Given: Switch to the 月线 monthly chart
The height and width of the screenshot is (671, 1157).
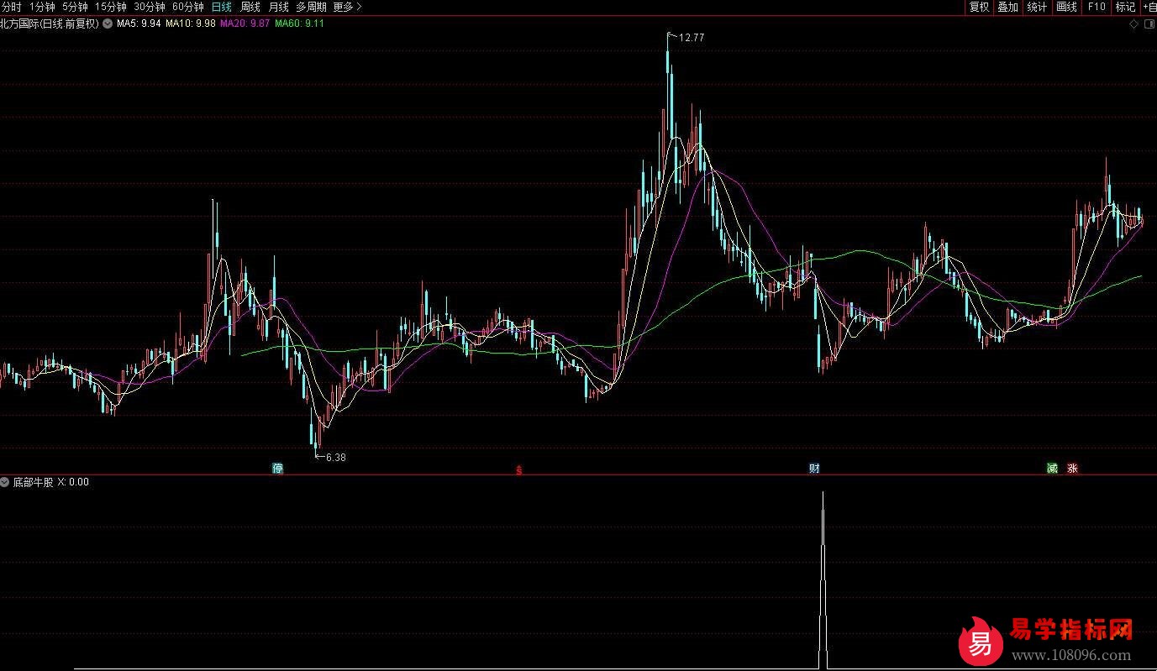Looking at the screenshot, I should pyautogui.click(x=278, y=7).
